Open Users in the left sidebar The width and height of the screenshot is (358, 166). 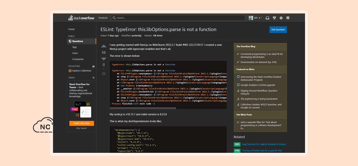point(75,53)
